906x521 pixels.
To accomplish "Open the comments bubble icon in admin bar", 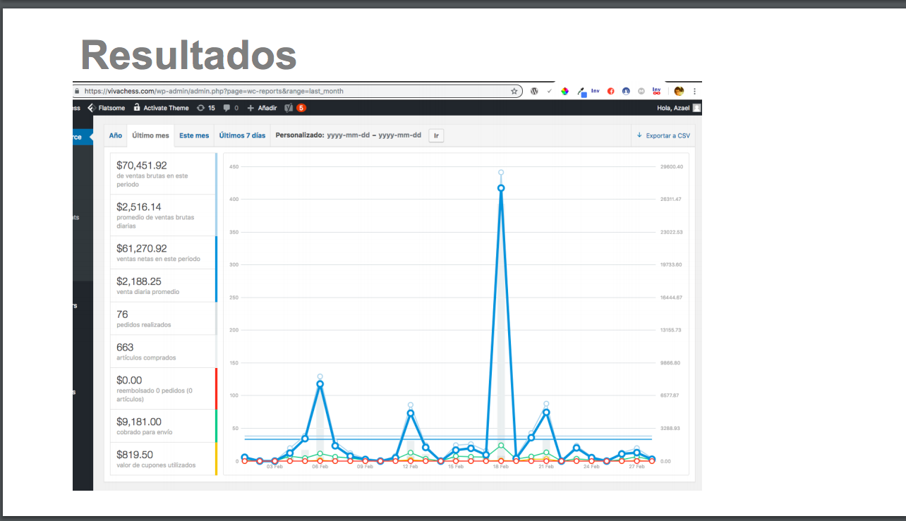I will [227, 108].
